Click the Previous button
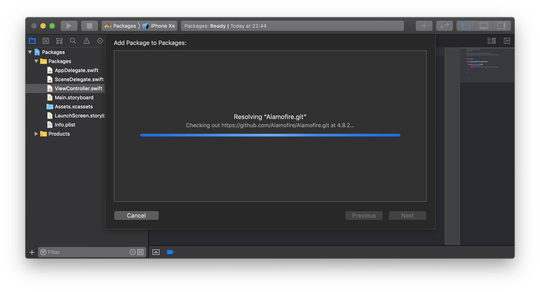Screen dimensions: 540x292 (364, 216)
